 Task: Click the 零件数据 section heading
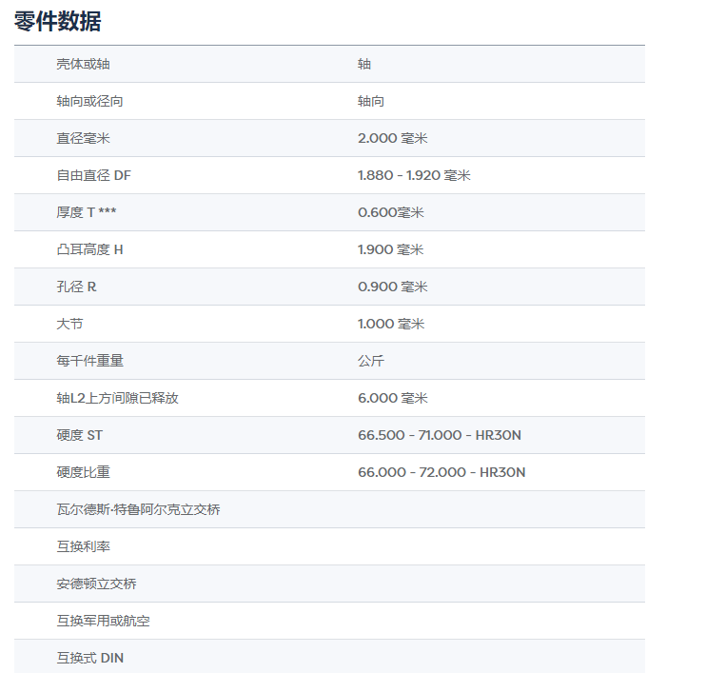(x=58, y=21)
